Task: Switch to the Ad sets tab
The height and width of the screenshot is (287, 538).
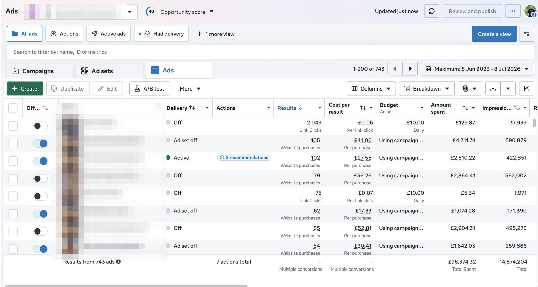Action: tap(109, 71)
